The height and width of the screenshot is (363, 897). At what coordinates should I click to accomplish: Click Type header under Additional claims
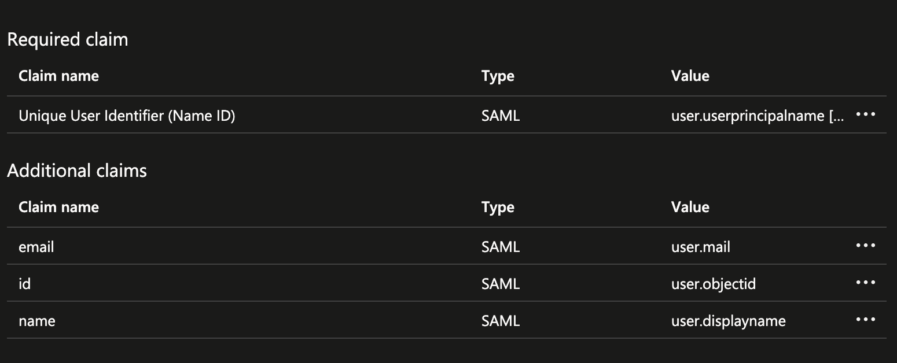pyautogui.click(x=498, y=207)
